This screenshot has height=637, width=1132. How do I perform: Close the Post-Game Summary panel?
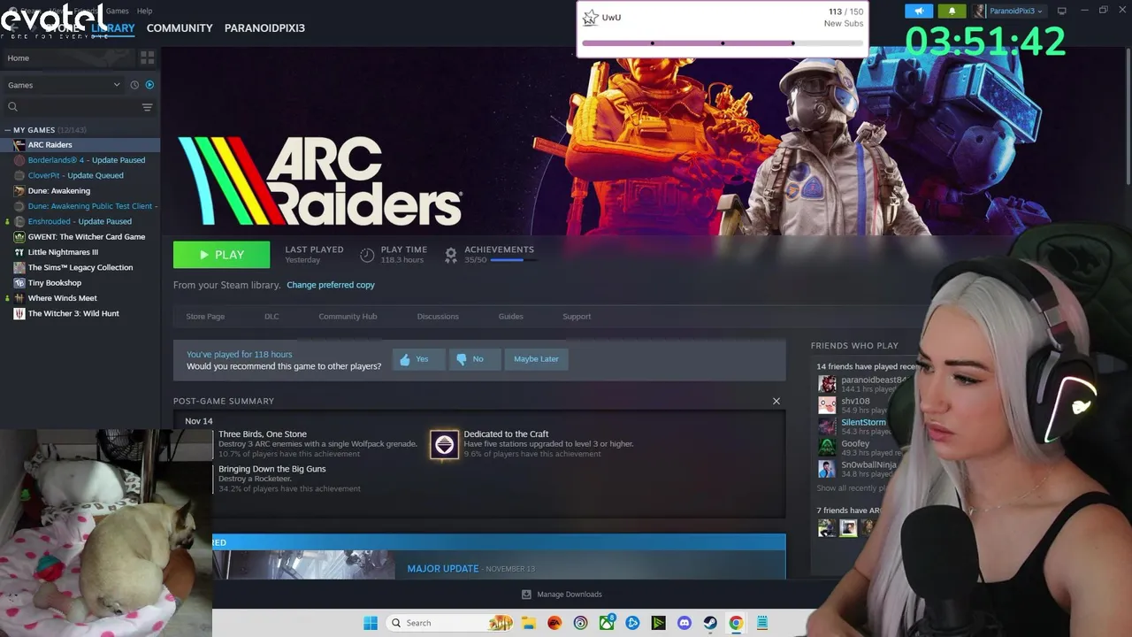[776, 401]
